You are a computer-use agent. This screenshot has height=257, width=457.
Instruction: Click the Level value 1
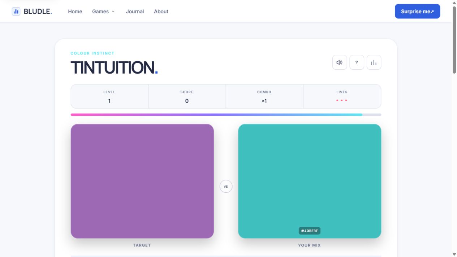109,101
